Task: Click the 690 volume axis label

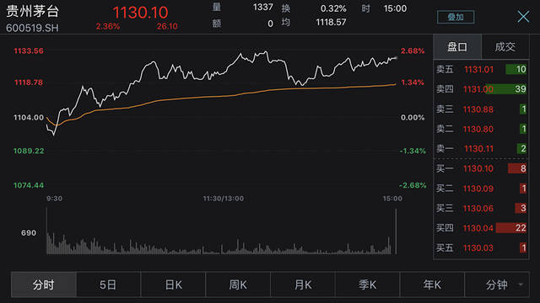Action: pyautogui.click(x=29, y=233)
